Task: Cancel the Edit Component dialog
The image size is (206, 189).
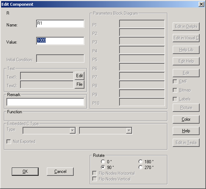Action: tap(60, 171)
